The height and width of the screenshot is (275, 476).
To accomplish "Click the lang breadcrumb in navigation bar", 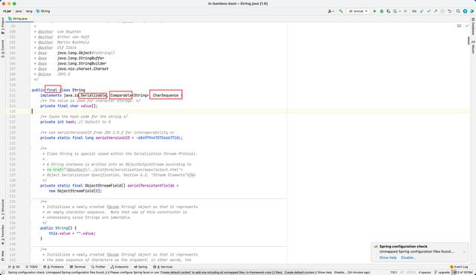I will click(x=29, y=11).
